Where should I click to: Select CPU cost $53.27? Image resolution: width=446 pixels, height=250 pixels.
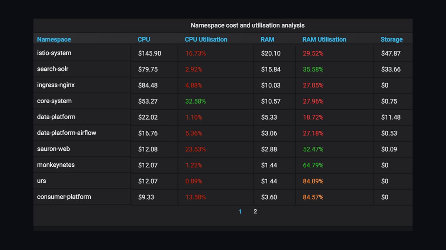coord(148,101)
